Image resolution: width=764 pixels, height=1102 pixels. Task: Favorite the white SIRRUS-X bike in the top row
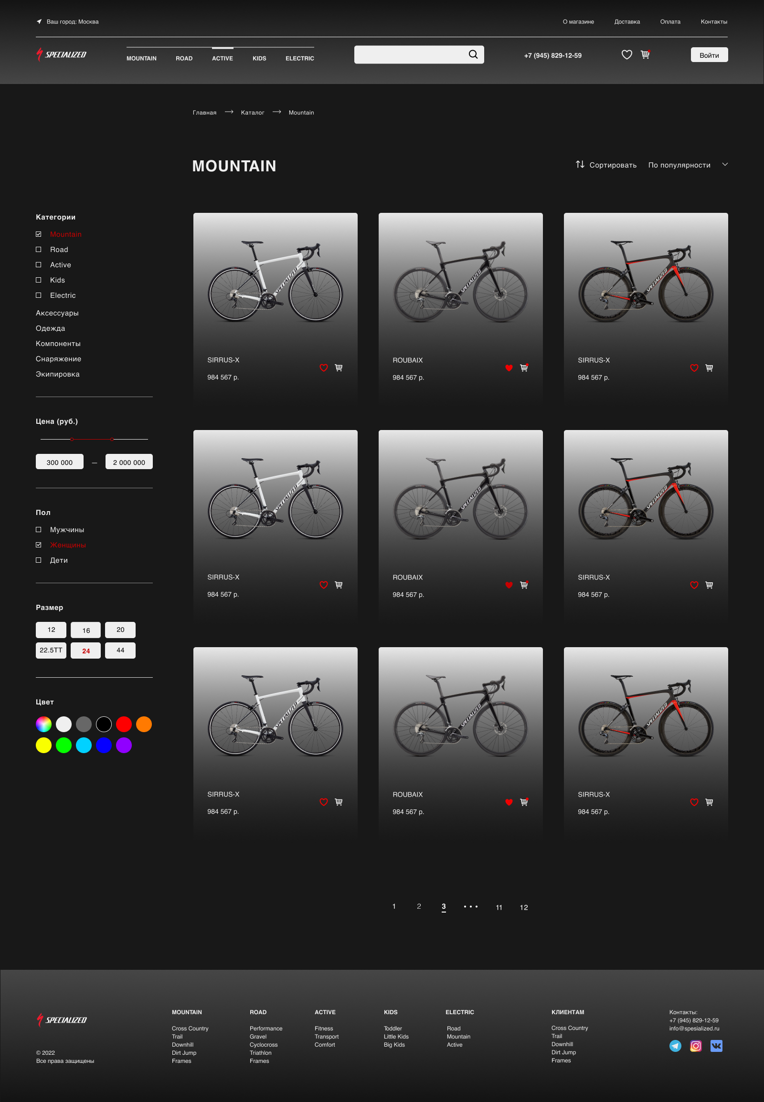pos(324,367)
